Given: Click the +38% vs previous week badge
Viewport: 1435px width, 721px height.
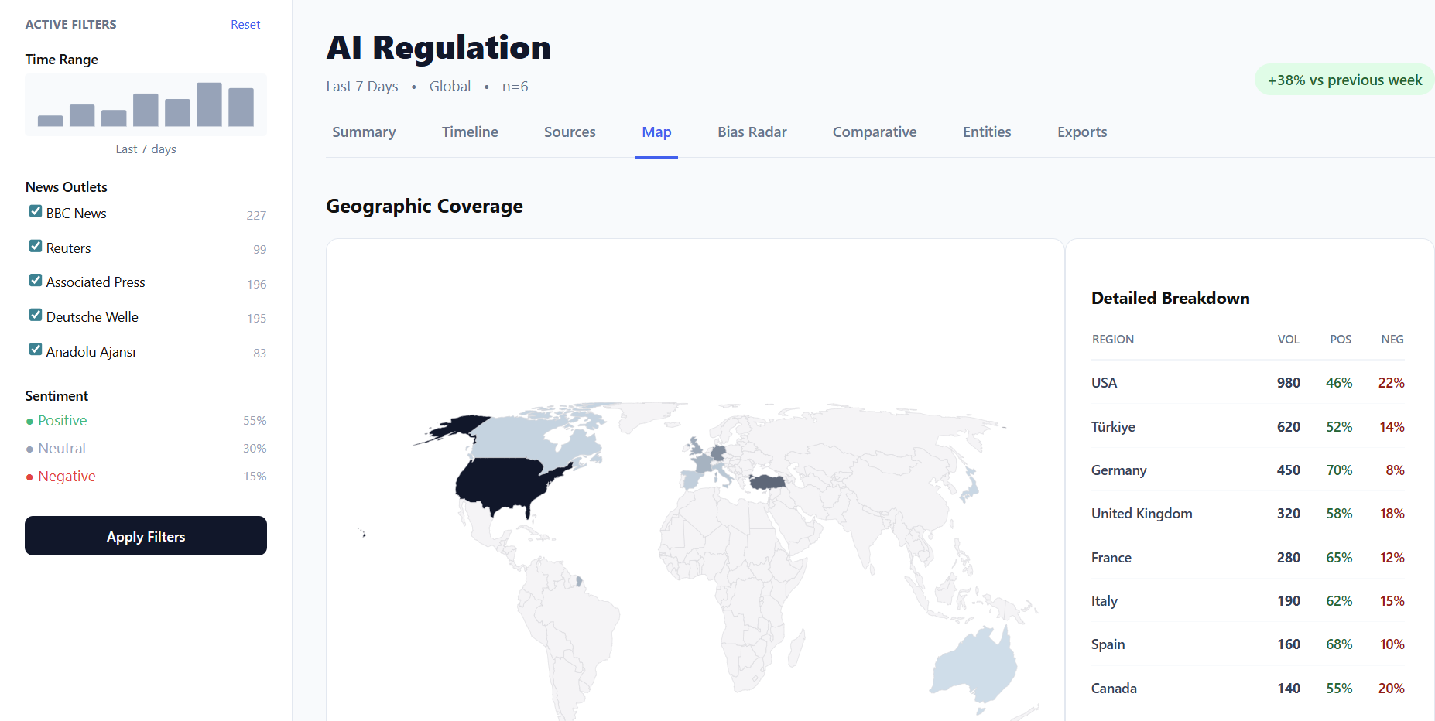Looking at the screenshot, I should 1344,79.
